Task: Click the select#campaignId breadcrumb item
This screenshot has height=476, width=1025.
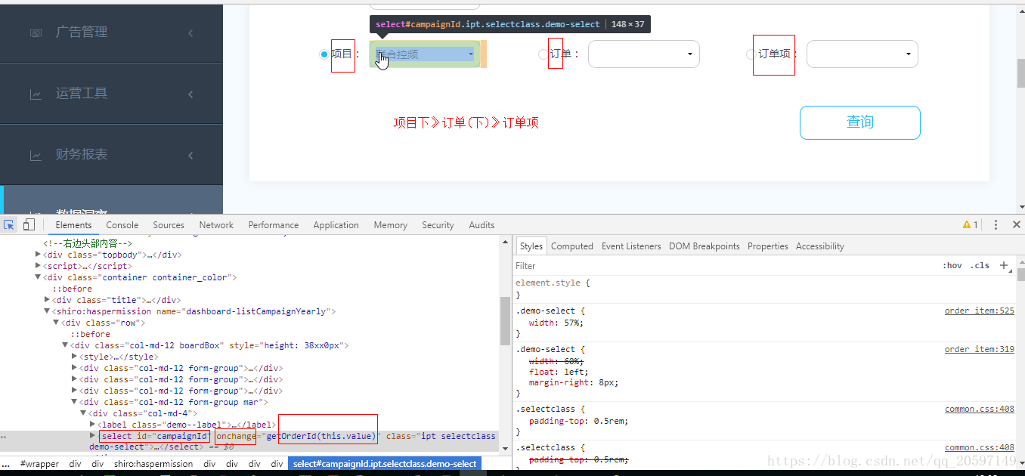Action: coord(385,463)
